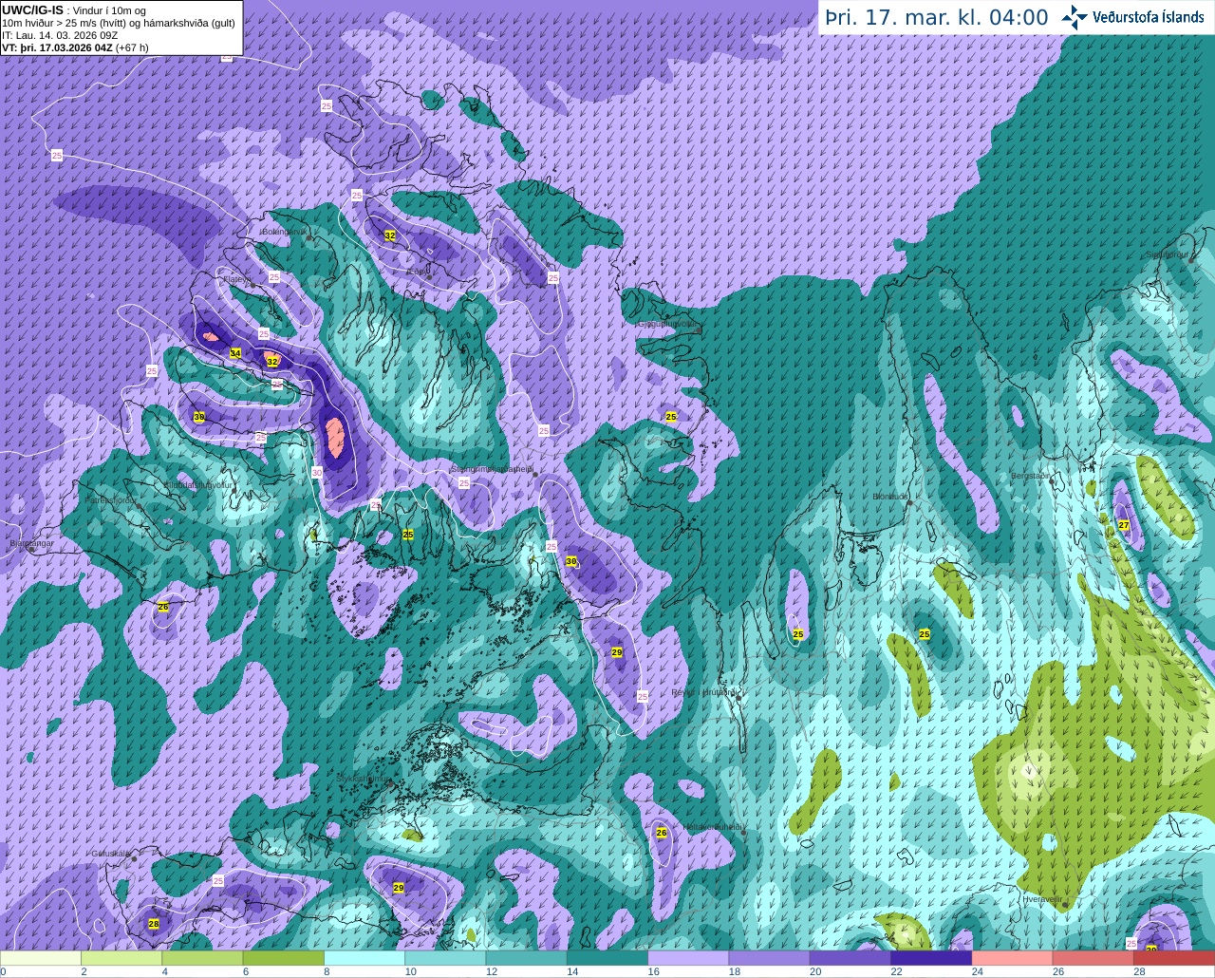Click the Flateyri station label
1215x978 pixels.
coord(237,279)
